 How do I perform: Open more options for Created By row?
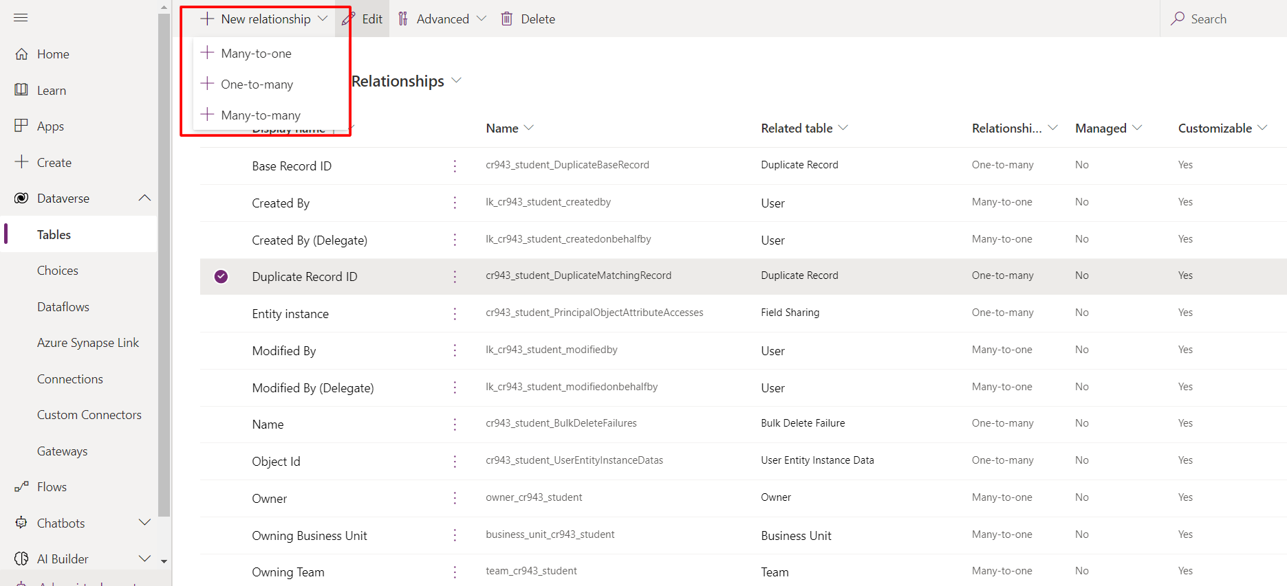(455, 203)
